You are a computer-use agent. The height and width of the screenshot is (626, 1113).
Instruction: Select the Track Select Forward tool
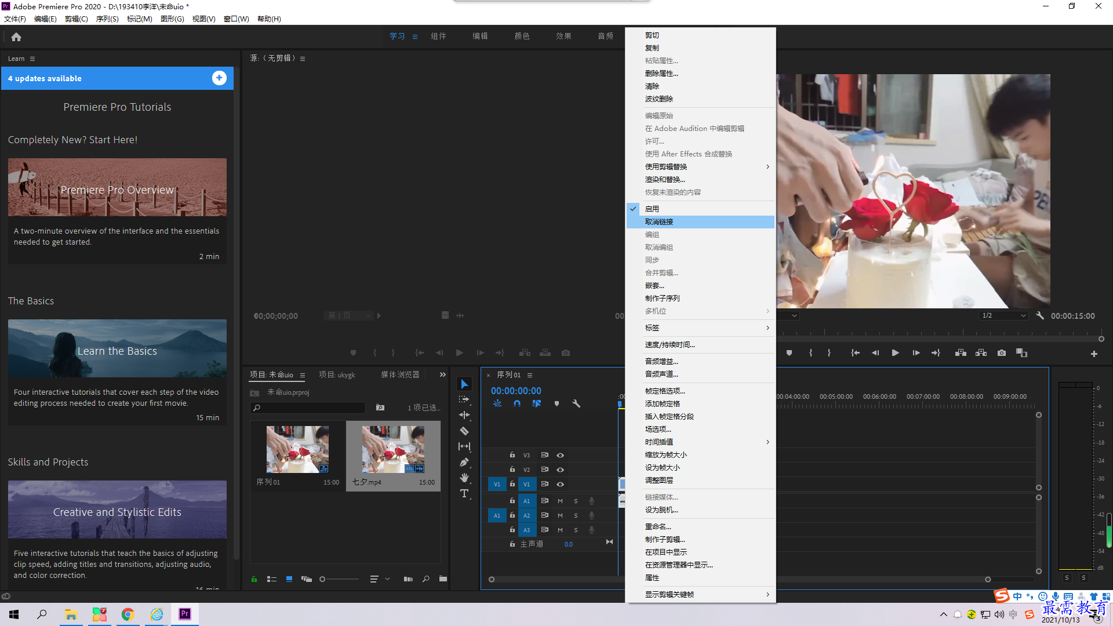[464, 399]
